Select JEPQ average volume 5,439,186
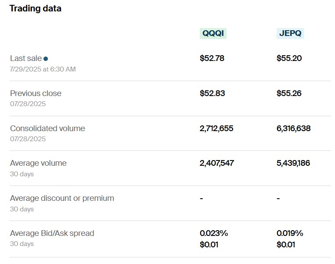The image size is (335, 264). pyautogui.click(x=293, y=163)
